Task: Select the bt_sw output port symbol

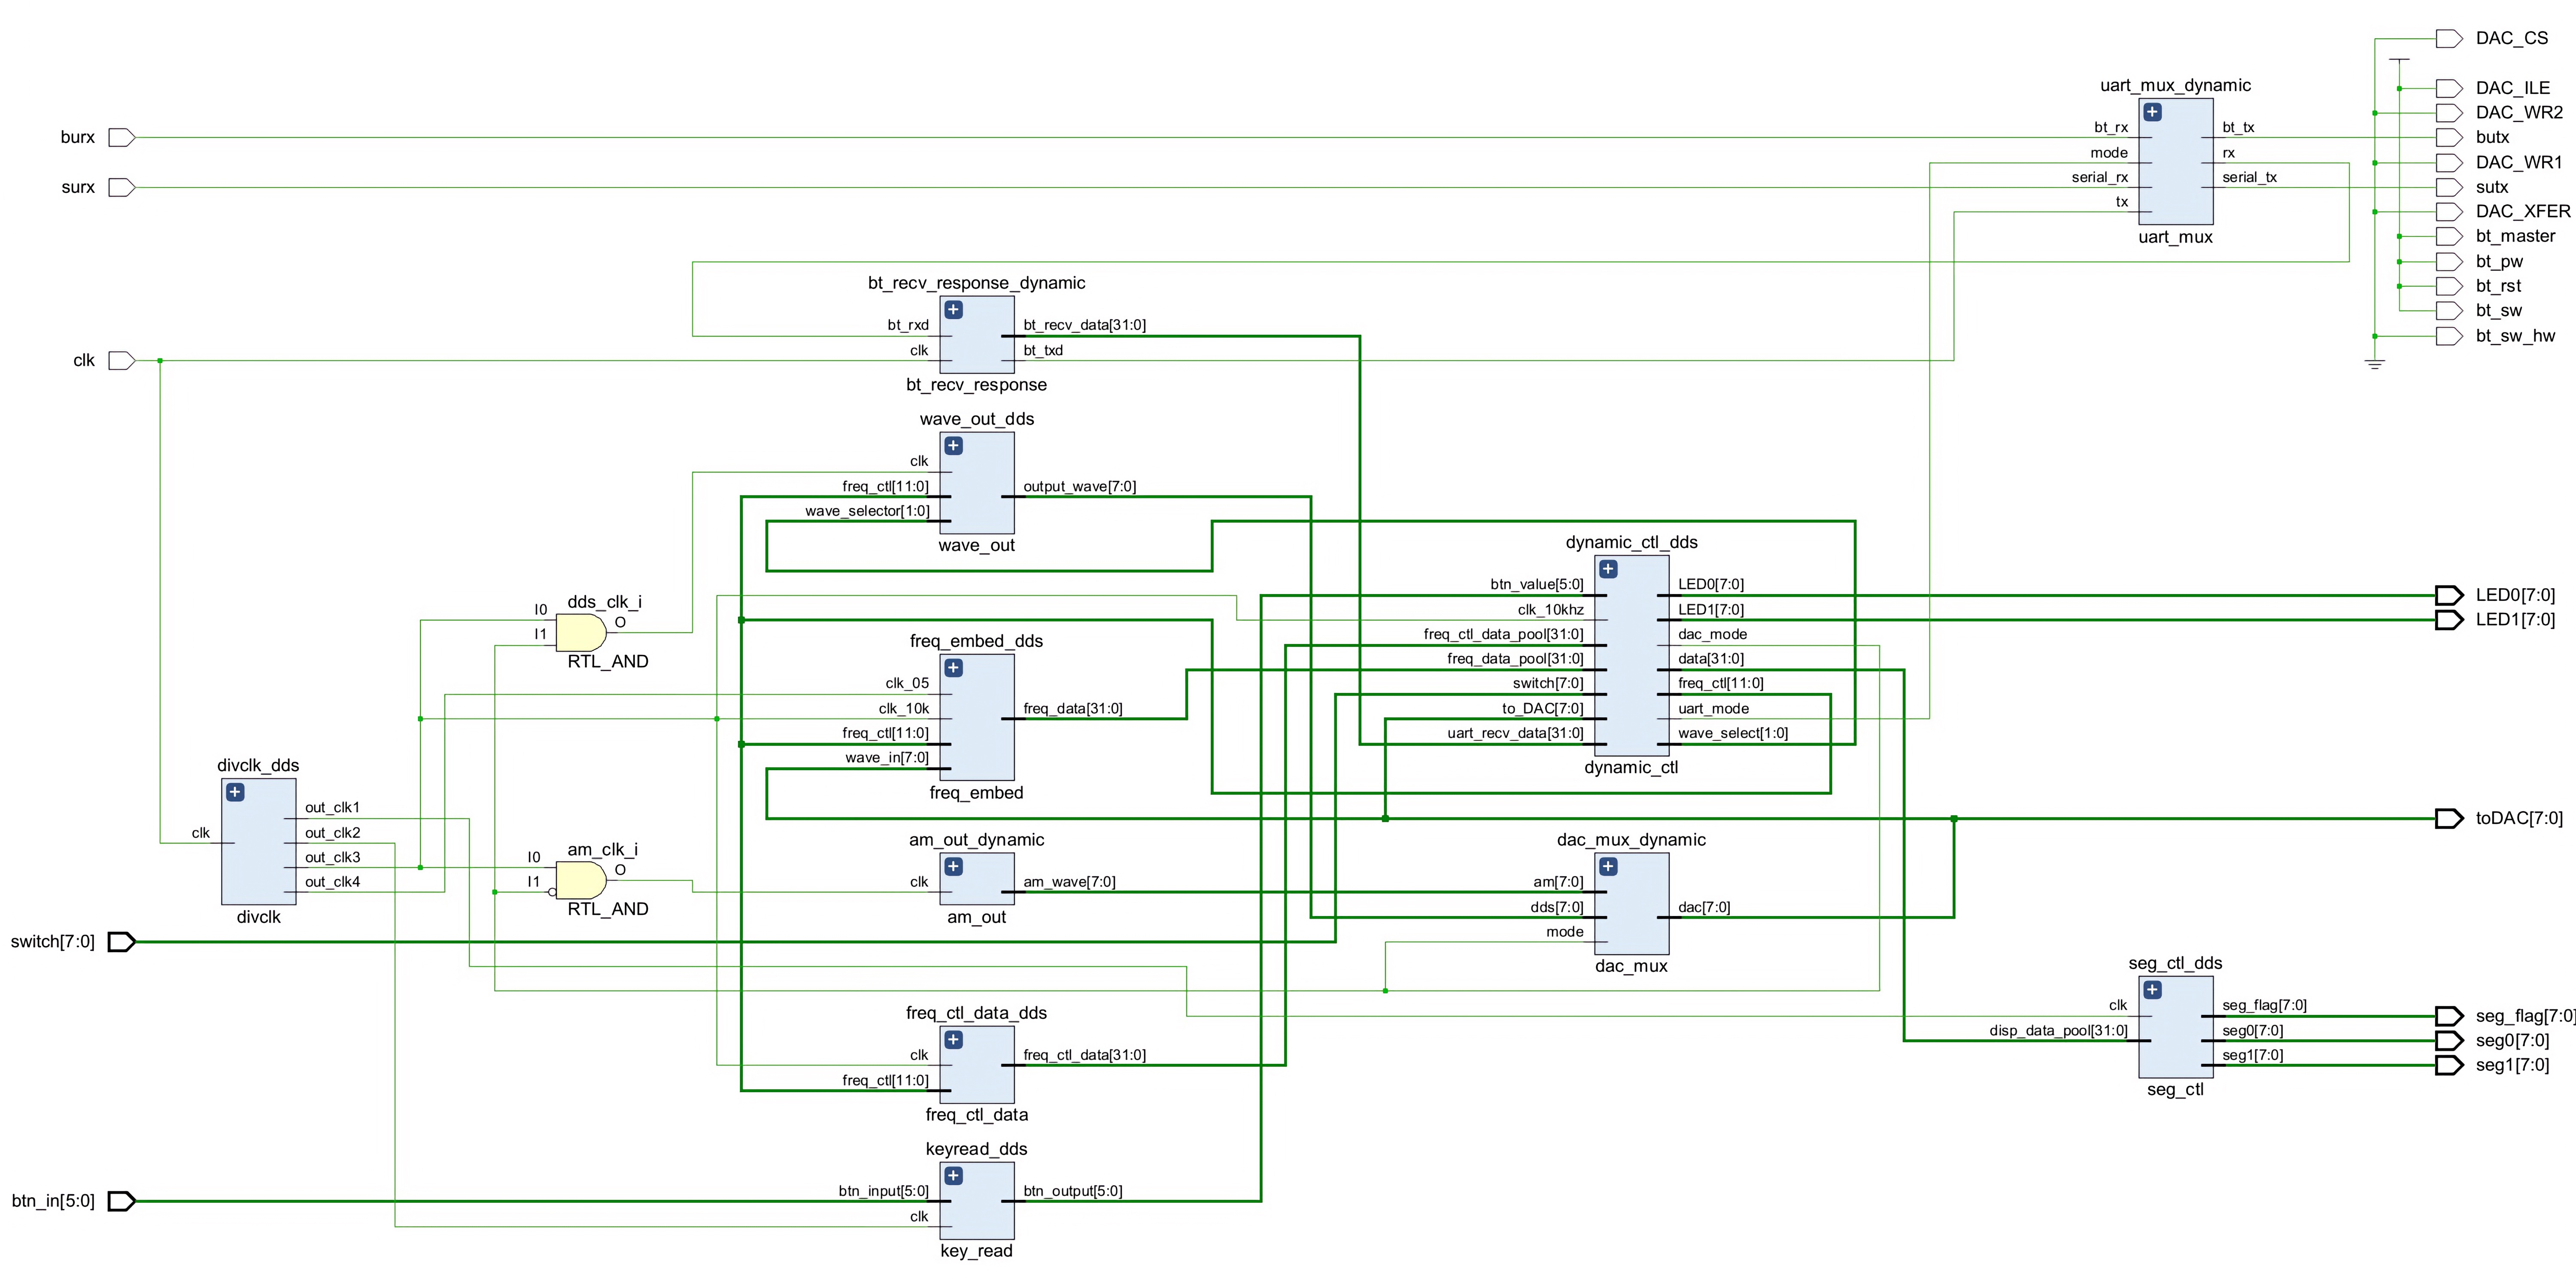Action: pyautogui.click(x=2448, y=311)
